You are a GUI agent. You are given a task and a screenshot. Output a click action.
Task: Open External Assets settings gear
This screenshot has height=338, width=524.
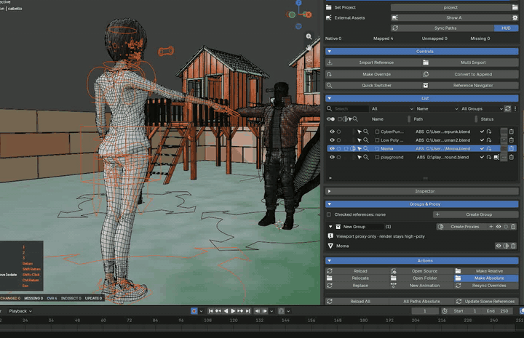pos(515,17)
